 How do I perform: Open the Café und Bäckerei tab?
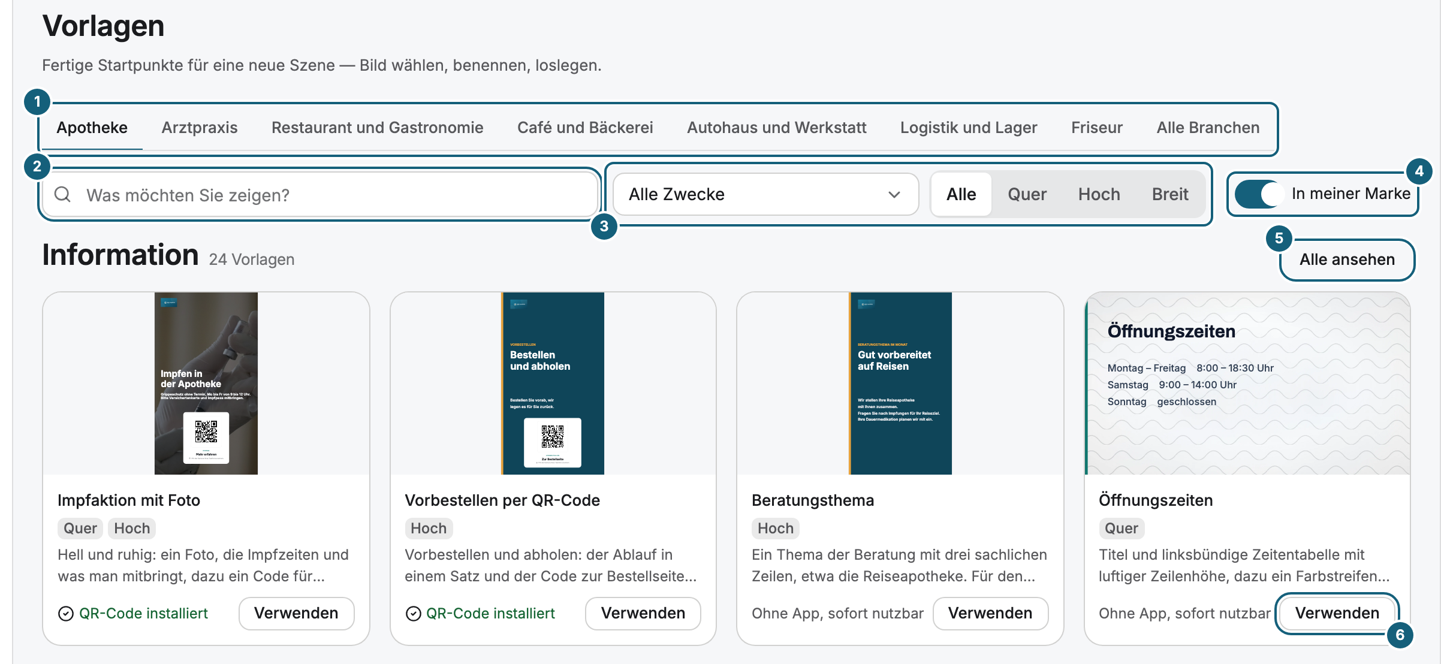[585, 128]
